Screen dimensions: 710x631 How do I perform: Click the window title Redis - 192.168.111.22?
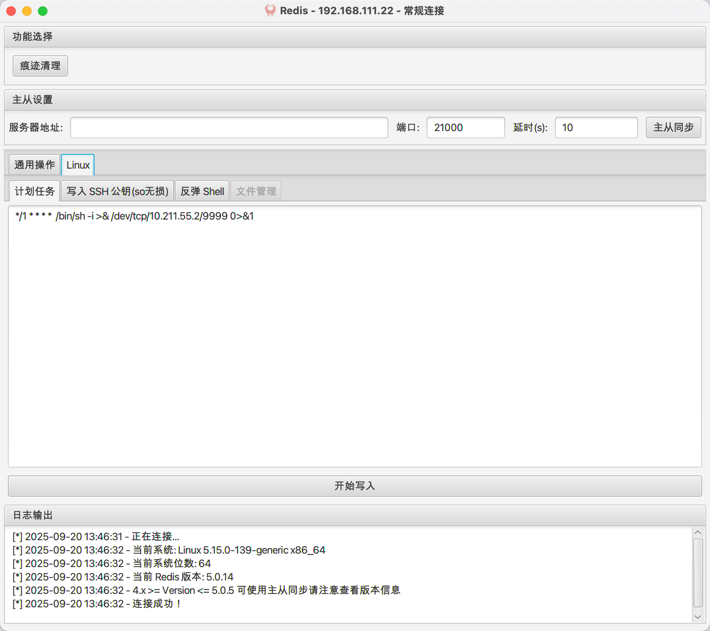[362, 11]
